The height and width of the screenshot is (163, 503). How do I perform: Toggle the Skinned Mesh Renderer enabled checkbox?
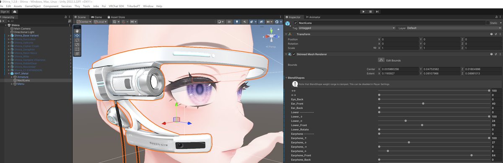coord(294,54)
